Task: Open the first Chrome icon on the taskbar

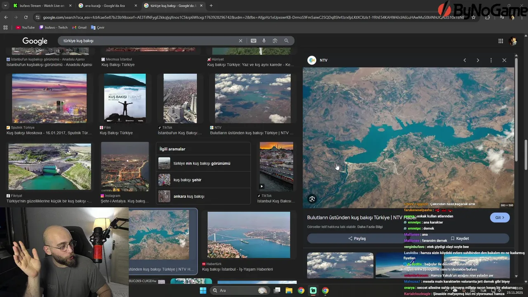Action: (301, 290)
